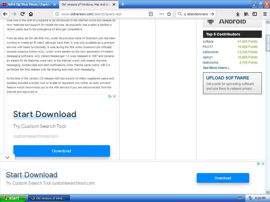The height and width of the screenshot is (202, 270).
Task: Open the Windows Start menu
Action: [x=13, y=198]
